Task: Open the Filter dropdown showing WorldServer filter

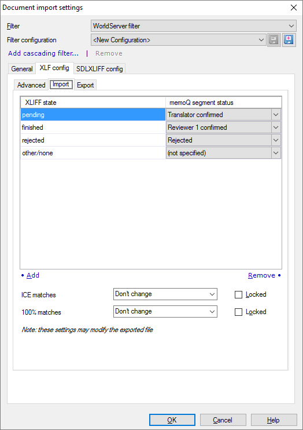Action: [194, 26]
